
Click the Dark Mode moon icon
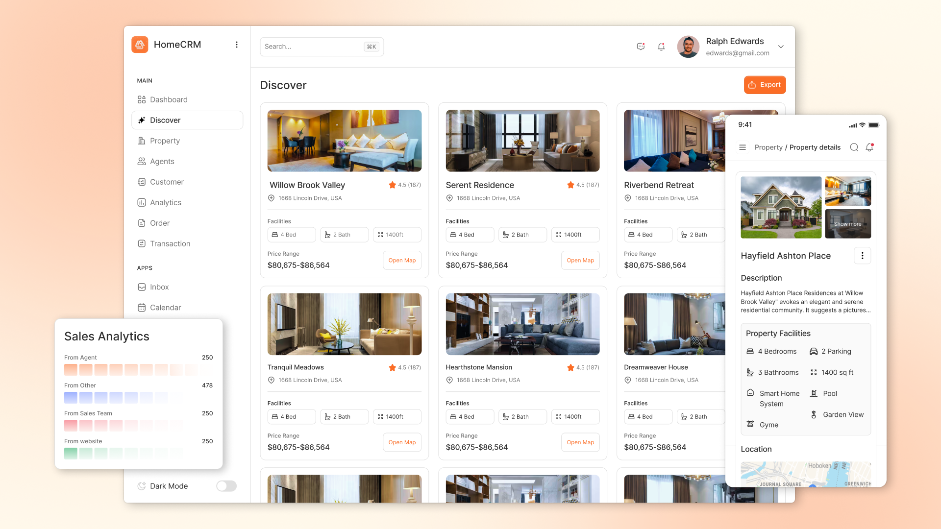142,486
